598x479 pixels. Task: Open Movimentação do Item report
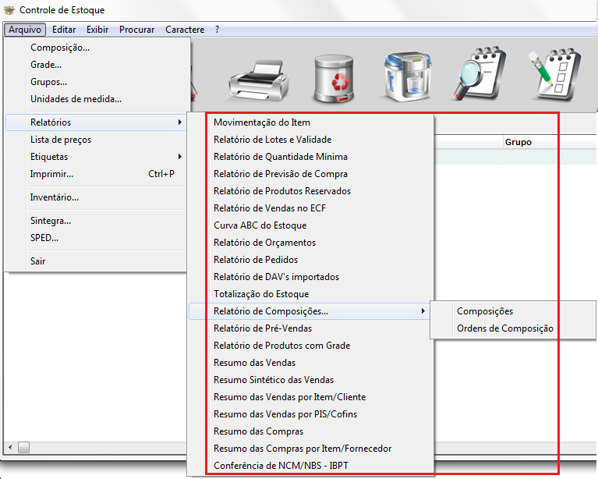pyautogui.click(x=262, y=122)
